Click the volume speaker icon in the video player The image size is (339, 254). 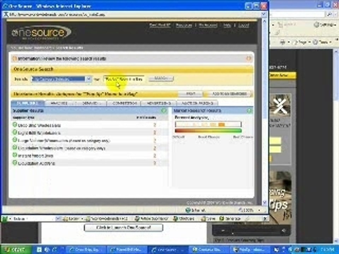coord(284,231)
